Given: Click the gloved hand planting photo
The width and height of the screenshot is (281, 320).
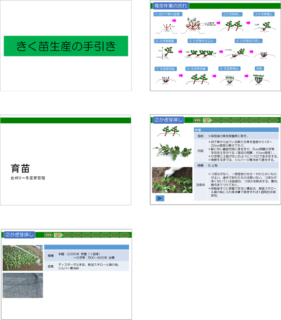Looking at the screenshot, I should (x=172, y=180).
